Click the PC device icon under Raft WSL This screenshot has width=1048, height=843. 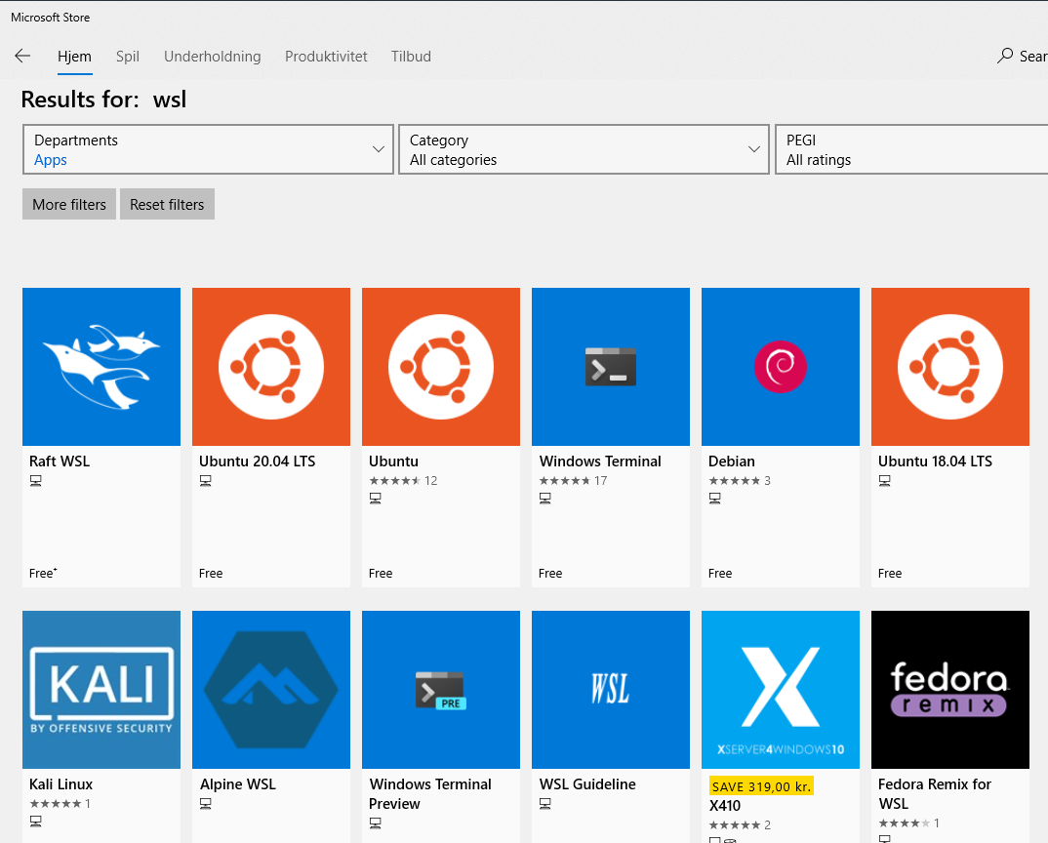(36, 481)
